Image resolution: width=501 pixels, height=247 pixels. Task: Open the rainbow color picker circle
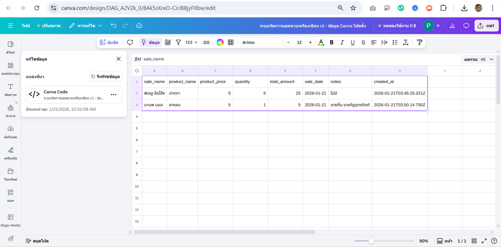pos(220,43)
